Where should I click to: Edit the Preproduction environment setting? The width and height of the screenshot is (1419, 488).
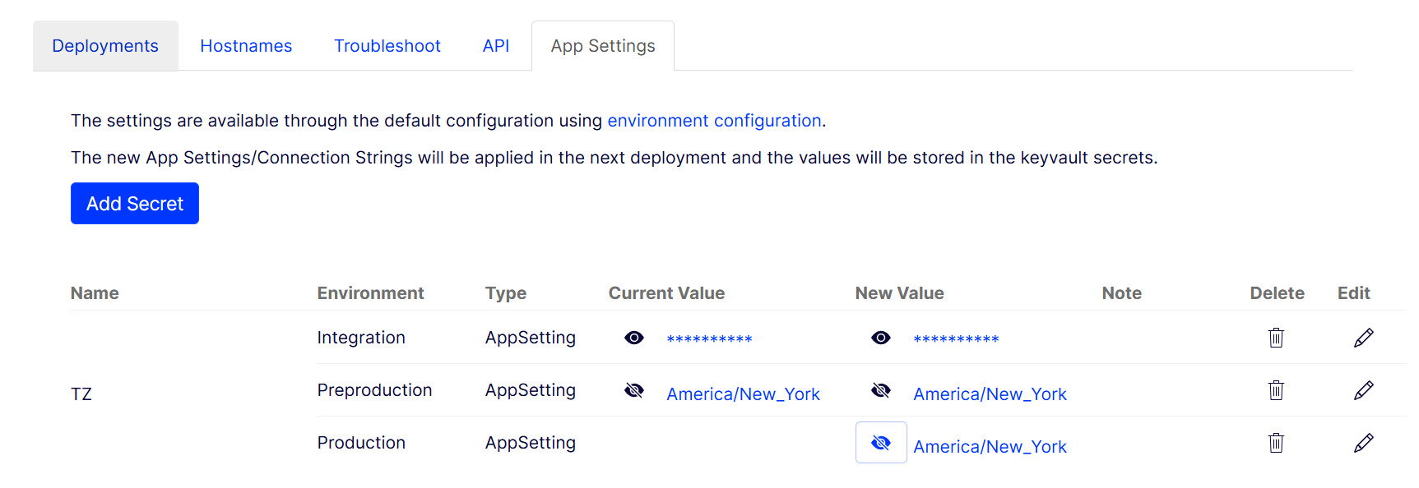[1363, 390]
